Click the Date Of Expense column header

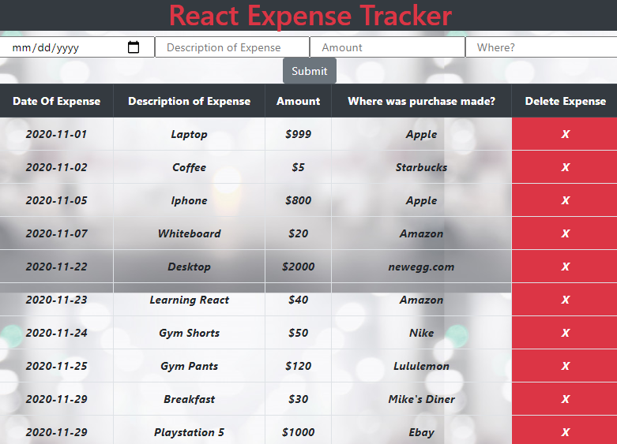point(57,101)
